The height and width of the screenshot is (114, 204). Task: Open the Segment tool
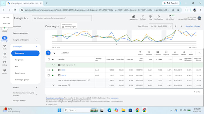coord(149,53)
